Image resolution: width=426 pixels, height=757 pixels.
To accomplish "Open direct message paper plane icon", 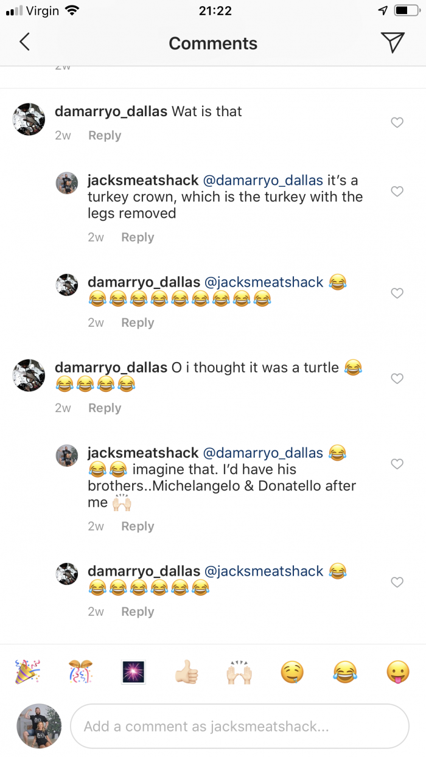I will (393, 42).
